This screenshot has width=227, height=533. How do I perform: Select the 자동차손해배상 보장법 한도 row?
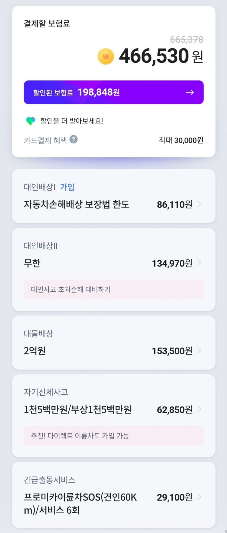[x=77, y=204]
